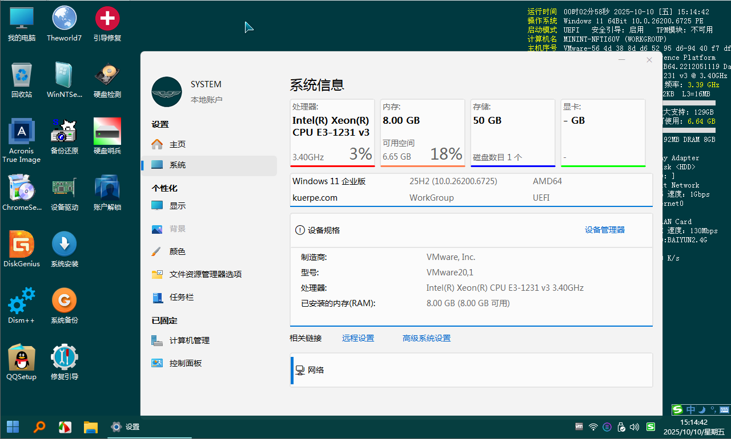Click the volume icon in system tray
The width and height of the screenshot is (731, 439).
pos(634,426)
